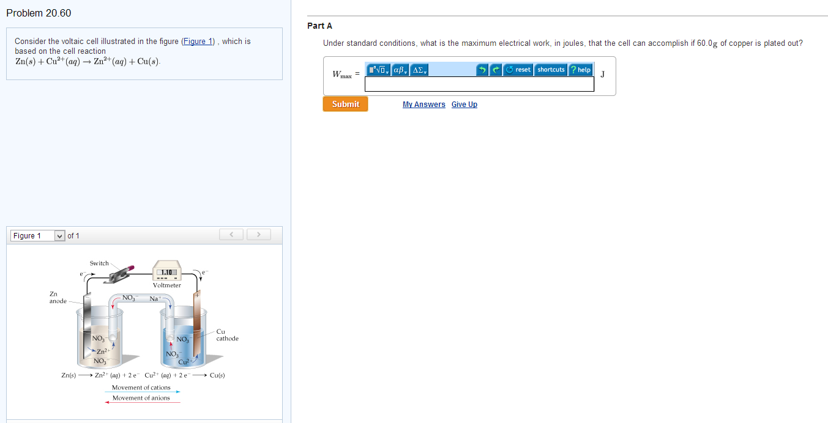Screen dimensions: 828x423
Task: Click the 'Switch' label in the figure
Action: click(99, 263)
